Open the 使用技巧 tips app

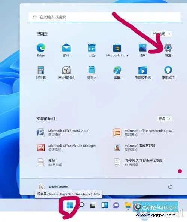[168, 73]
